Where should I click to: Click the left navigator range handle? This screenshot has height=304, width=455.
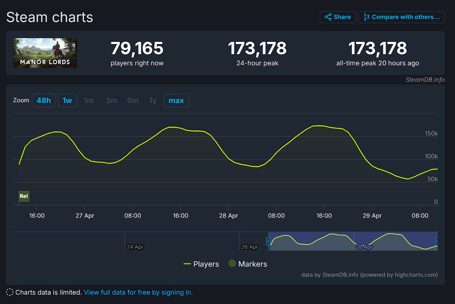(268, 241)
